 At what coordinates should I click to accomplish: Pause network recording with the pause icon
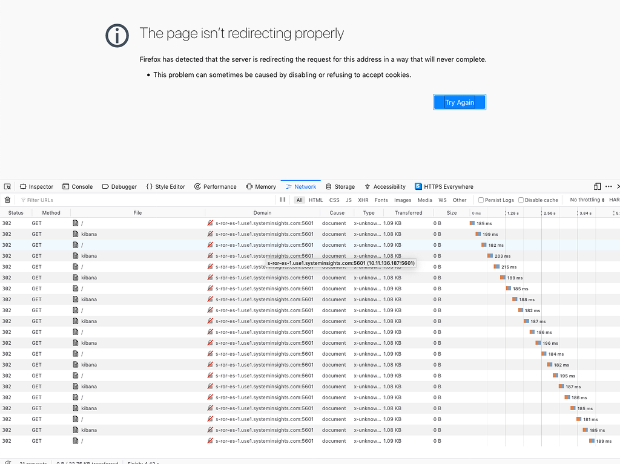click(282, 200)
